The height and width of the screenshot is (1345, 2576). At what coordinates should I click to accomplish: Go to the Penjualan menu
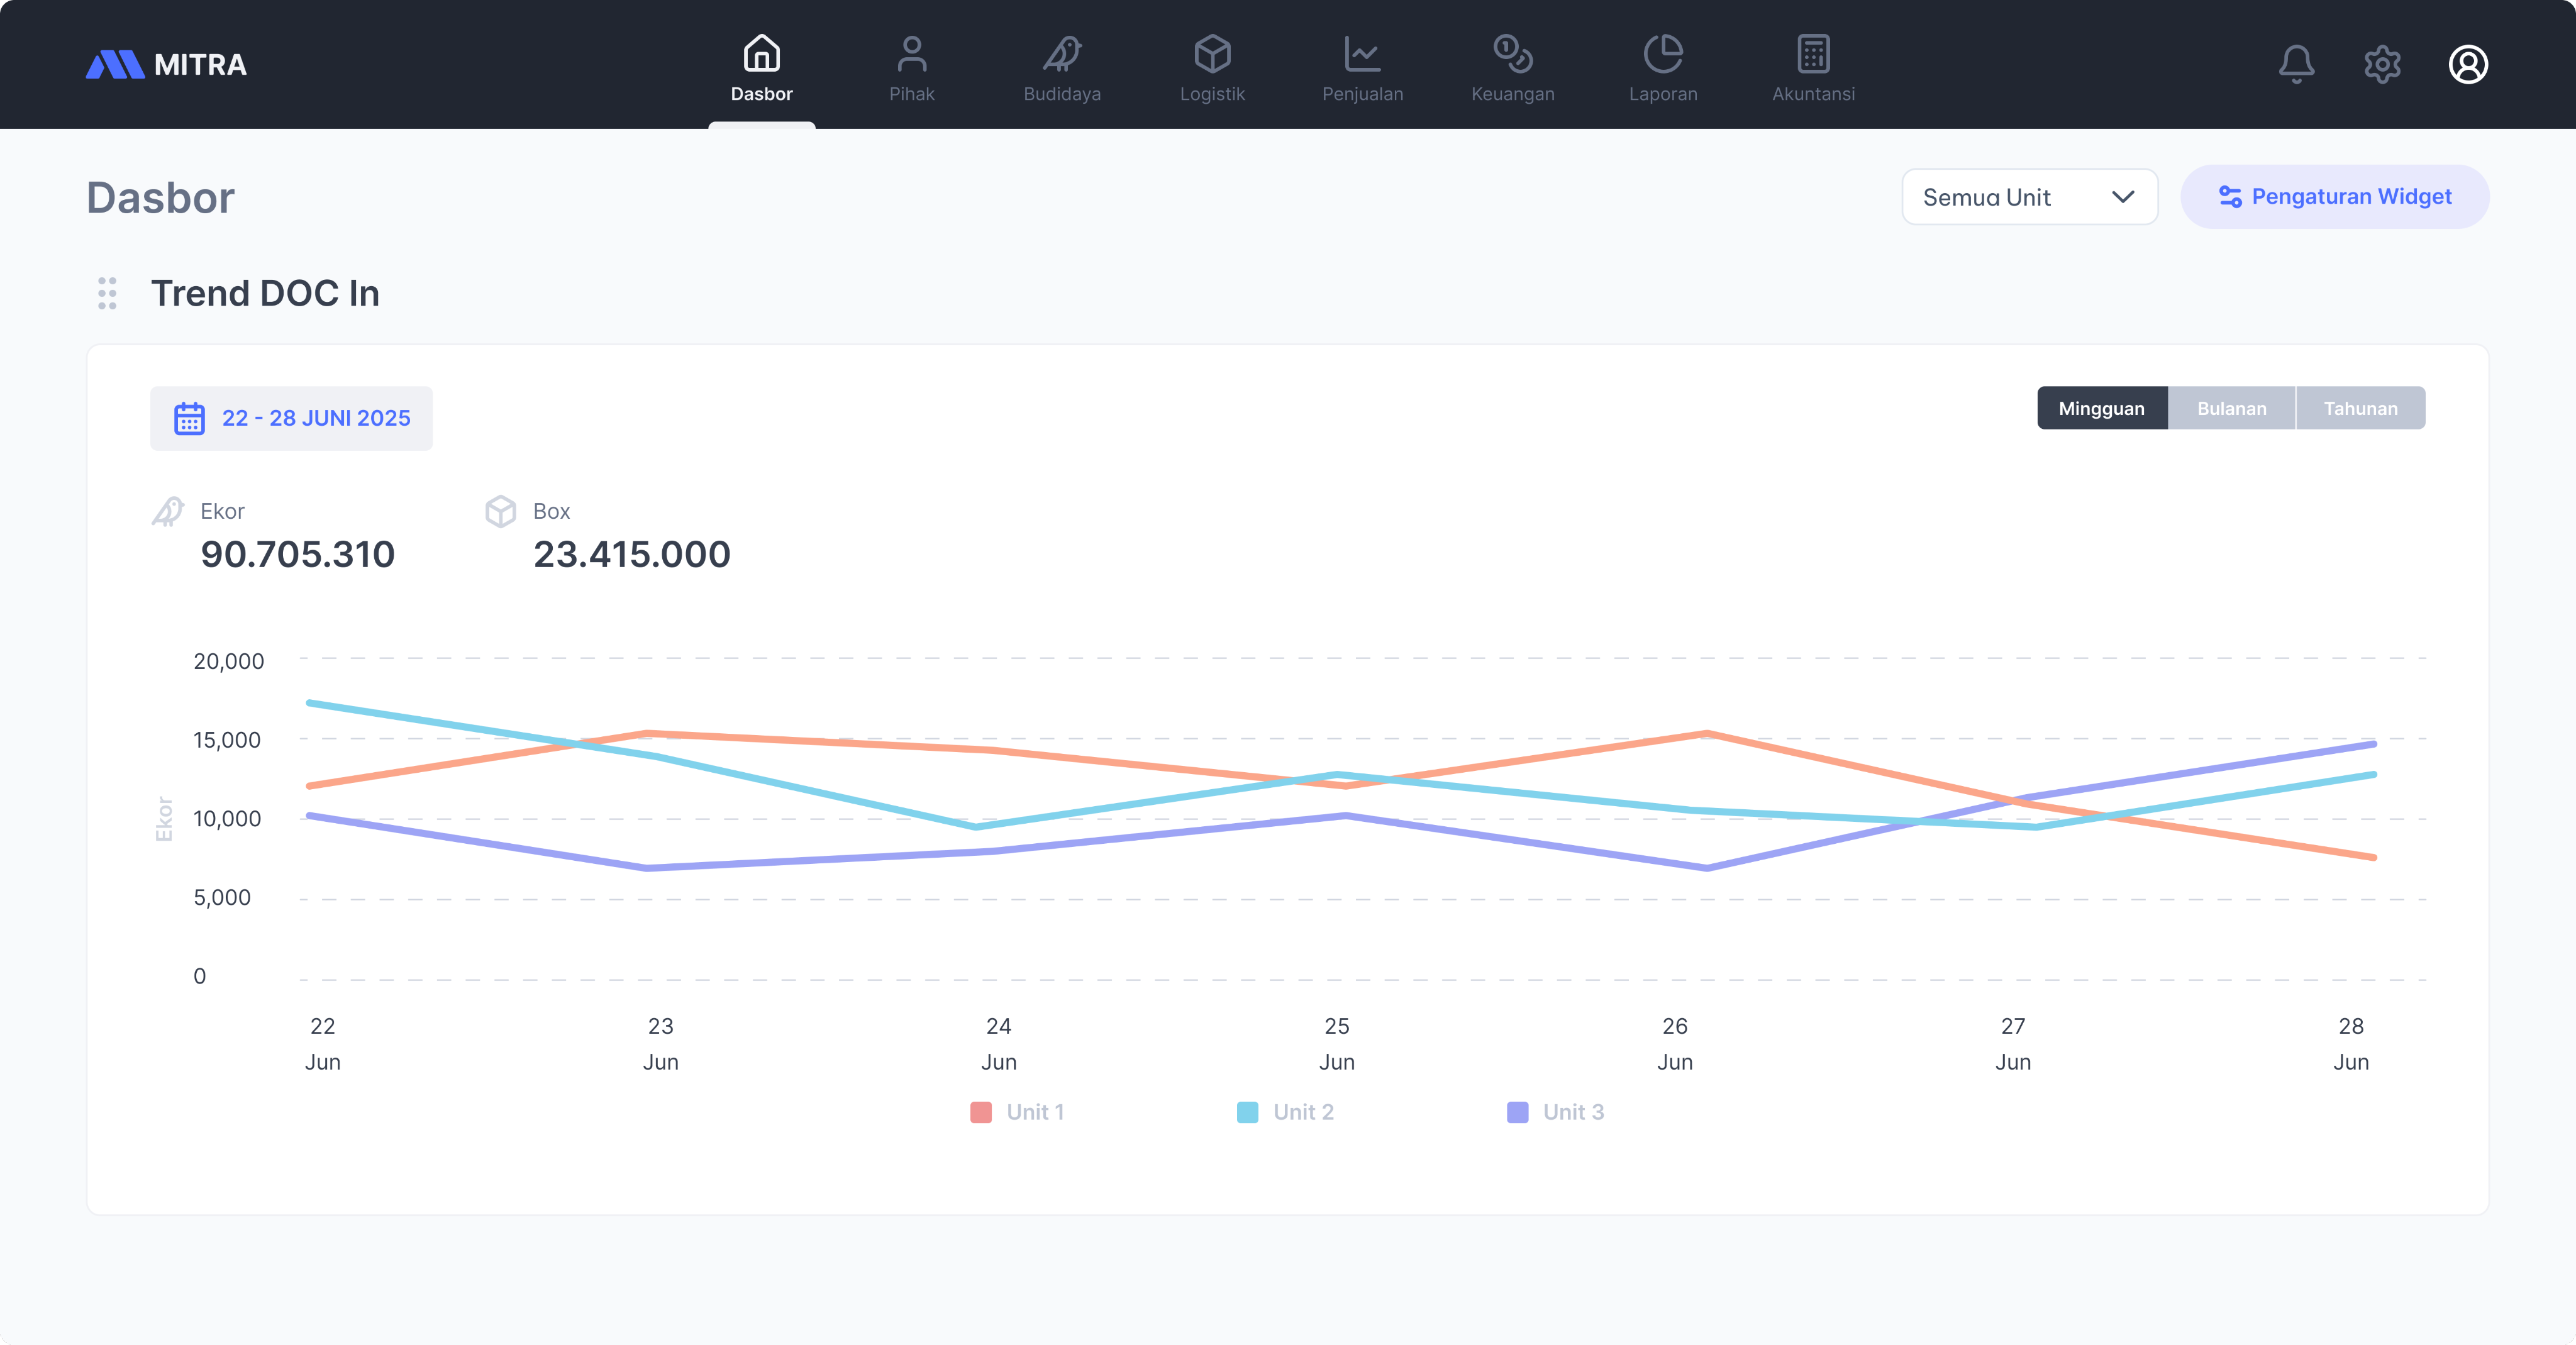[x=1362, y=68]
